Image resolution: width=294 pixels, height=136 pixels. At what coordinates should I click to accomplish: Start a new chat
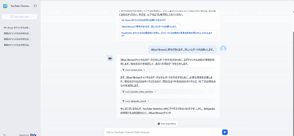coord(20,17)
